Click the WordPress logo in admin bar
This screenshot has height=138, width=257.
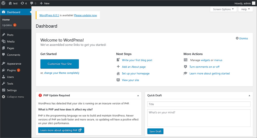[x=3, y=3]
